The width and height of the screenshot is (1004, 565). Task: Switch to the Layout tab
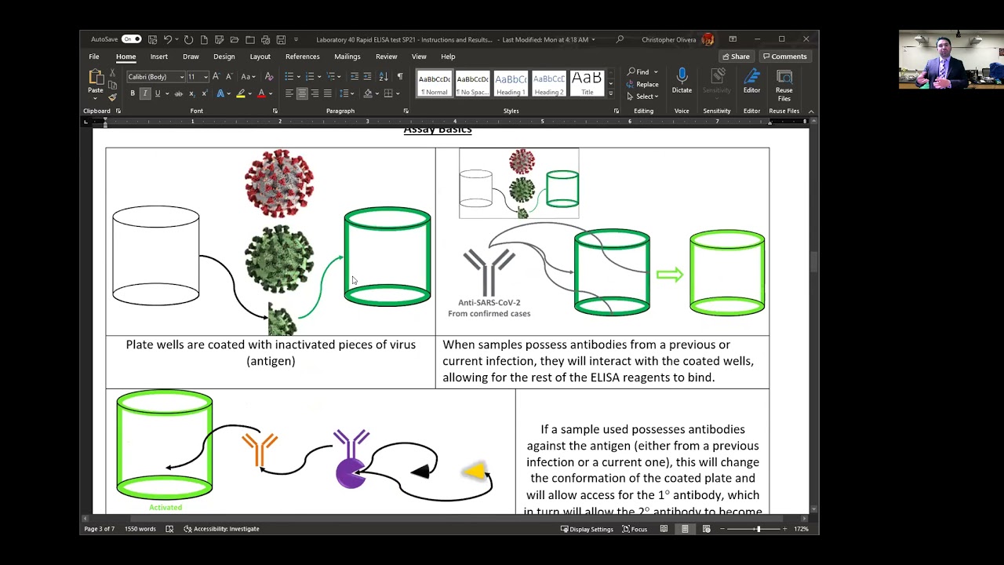click(260, 56)
